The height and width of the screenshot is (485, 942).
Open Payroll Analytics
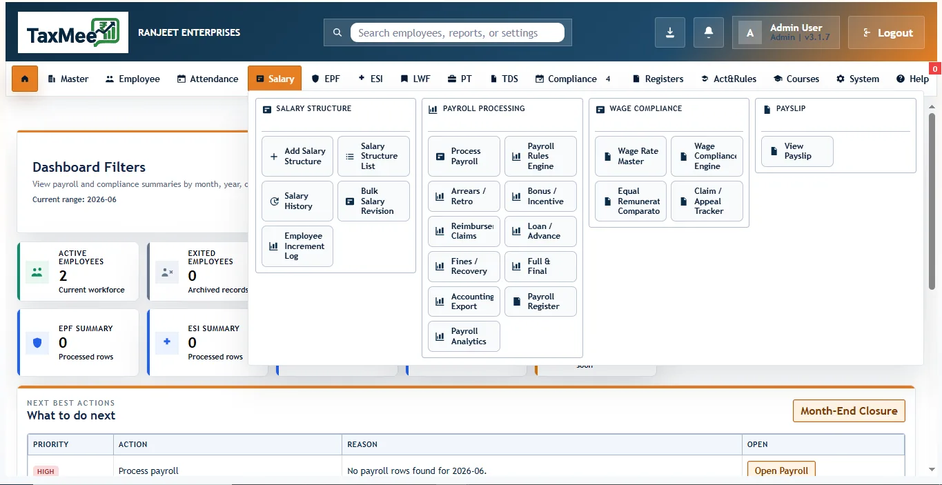coord(464,336)
